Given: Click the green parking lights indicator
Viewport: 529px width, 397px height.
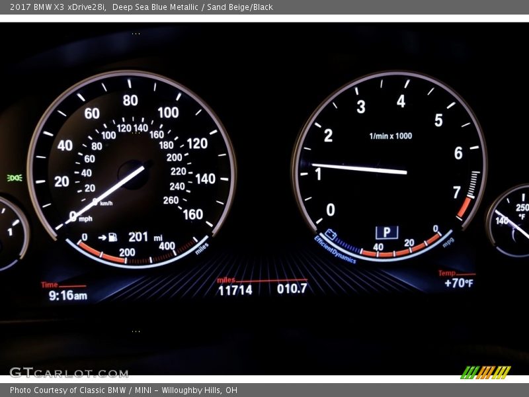Looking at the screenshot, I should pyautogui.click(x=15, y=178).
